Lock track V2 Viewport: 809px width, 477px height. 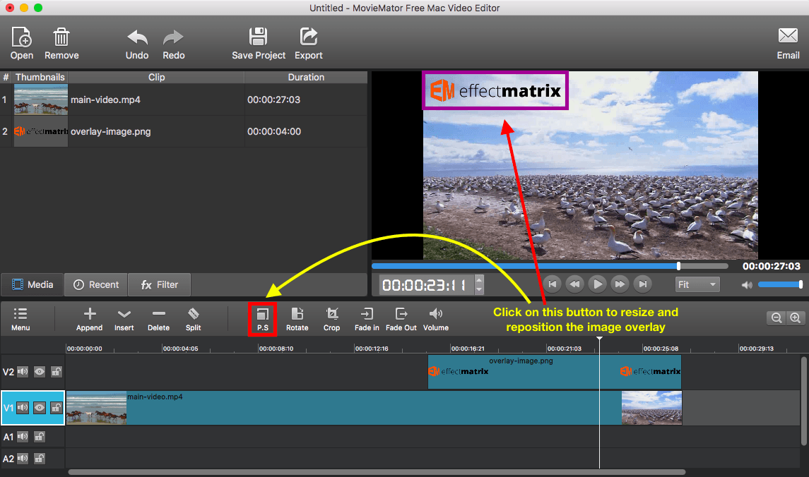coord(57,371)
